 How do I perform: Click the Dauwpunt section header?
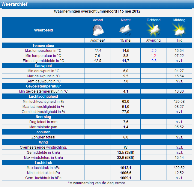click(43, 66)
